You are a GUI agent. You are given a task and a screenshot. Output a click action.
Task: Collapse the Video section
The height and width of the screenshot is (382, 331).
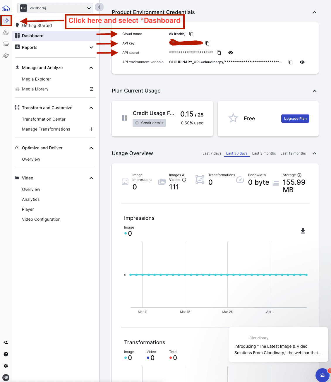[91, 178]
